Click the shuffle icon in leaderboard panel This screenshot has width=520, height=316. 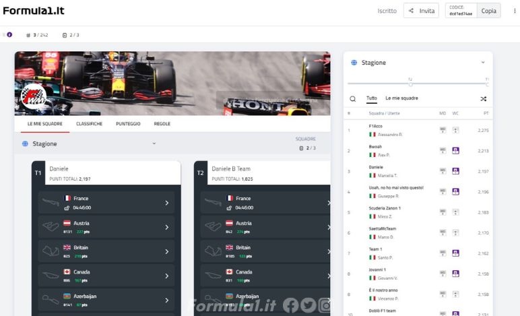483,98
